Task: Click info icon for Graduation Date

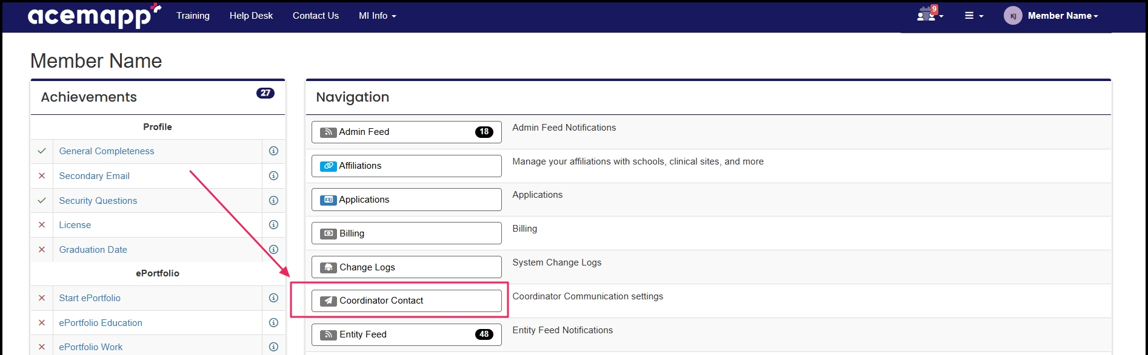Action: coord(273,250)
